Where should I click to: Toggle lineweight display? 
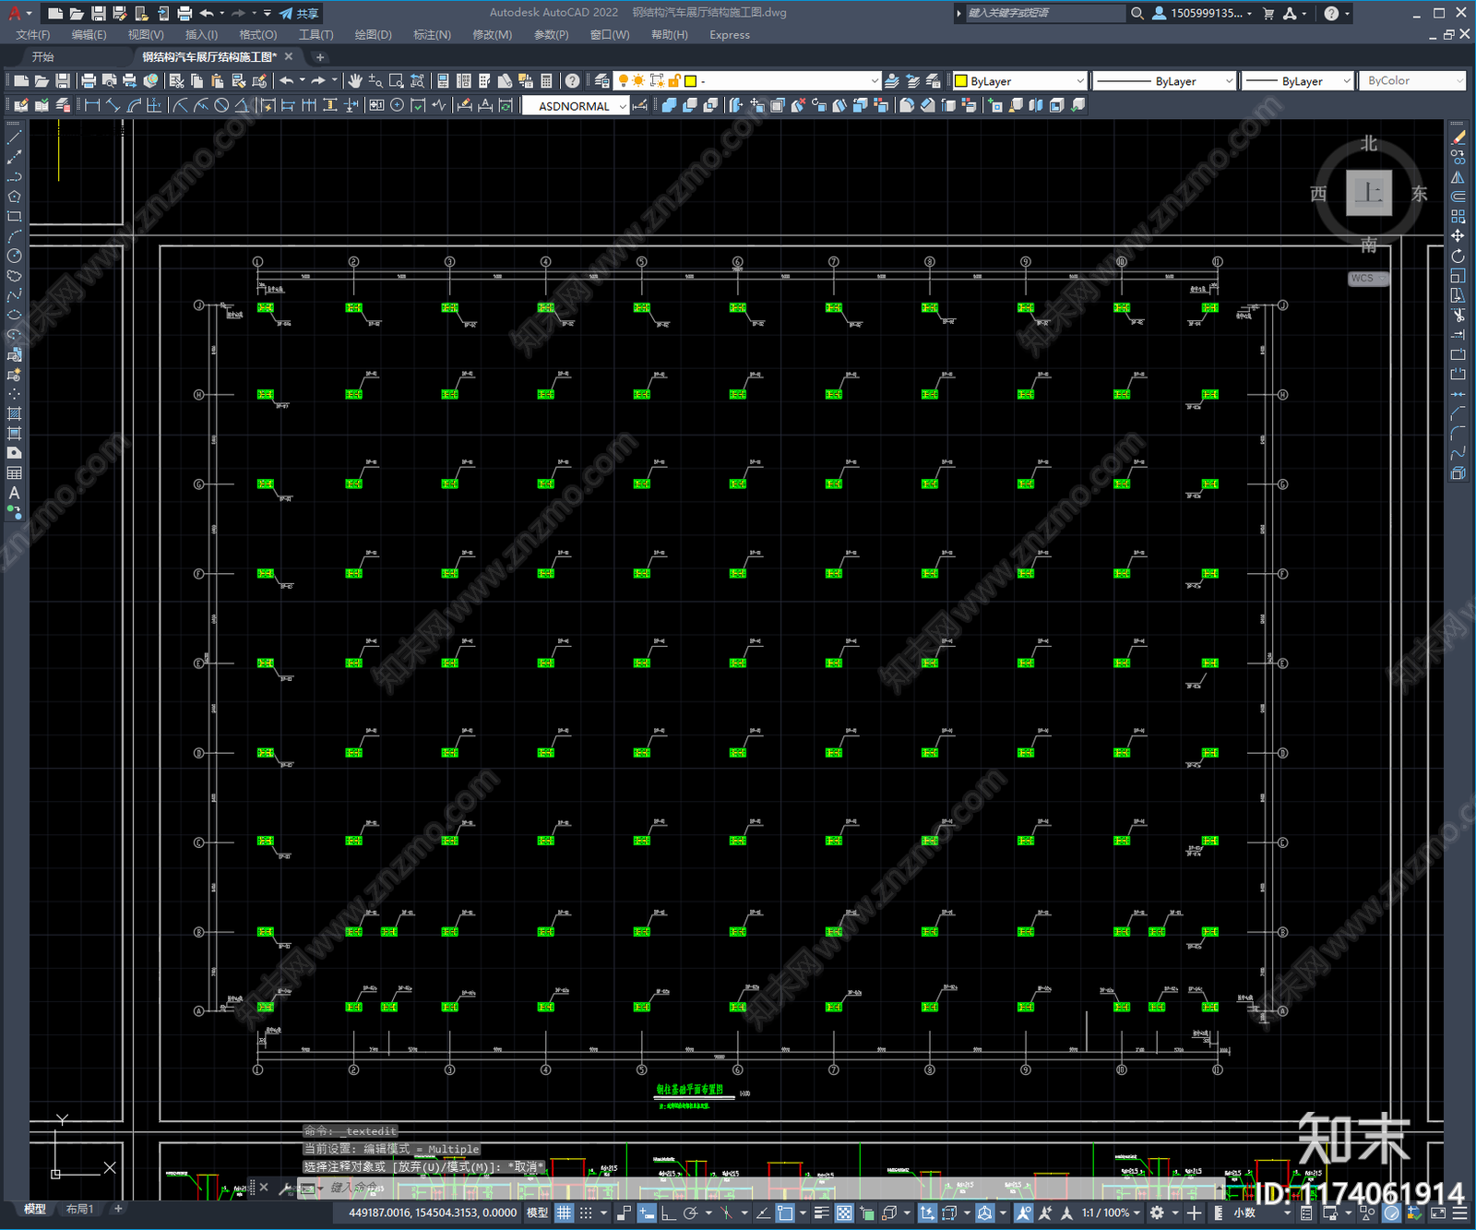pyautogui.click(x=821, y=1213)
